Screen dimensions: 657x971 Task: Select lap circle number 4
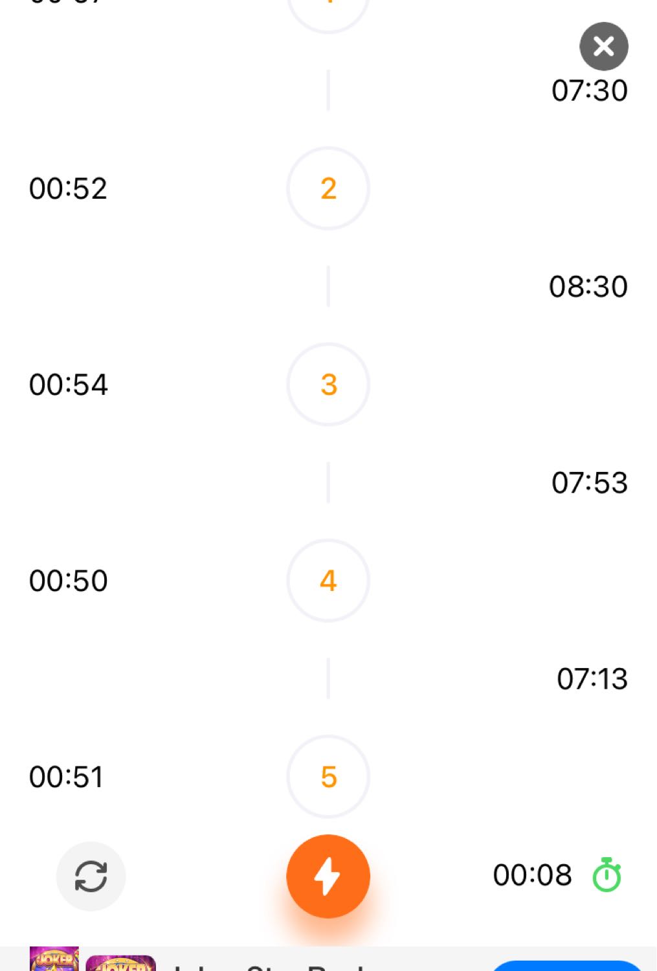[x=328, y=581]
